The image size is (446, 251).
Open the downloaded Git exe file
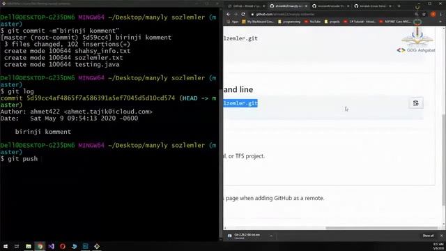tap(247, 236)
